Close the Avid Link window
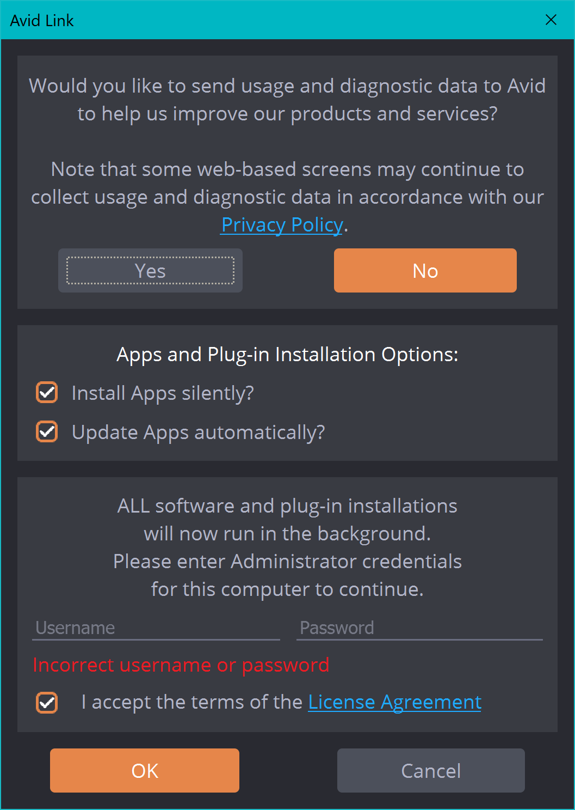Image resolution: width=575 pixels, height=810 pixels. tap(551, 20)
